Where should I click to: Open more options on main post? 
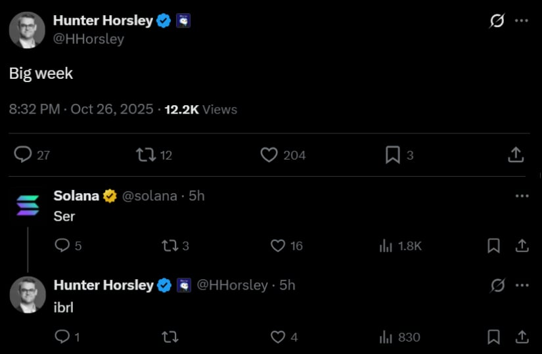coord(522,21)
